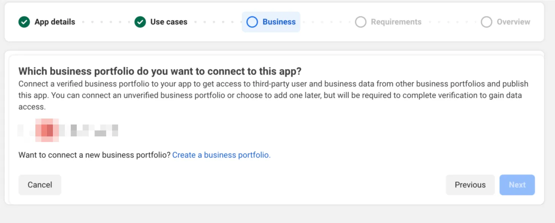Click the Requirements step circle icon
Image resolution: width=555 pixels, height=223 pixels.
point(361,22)
